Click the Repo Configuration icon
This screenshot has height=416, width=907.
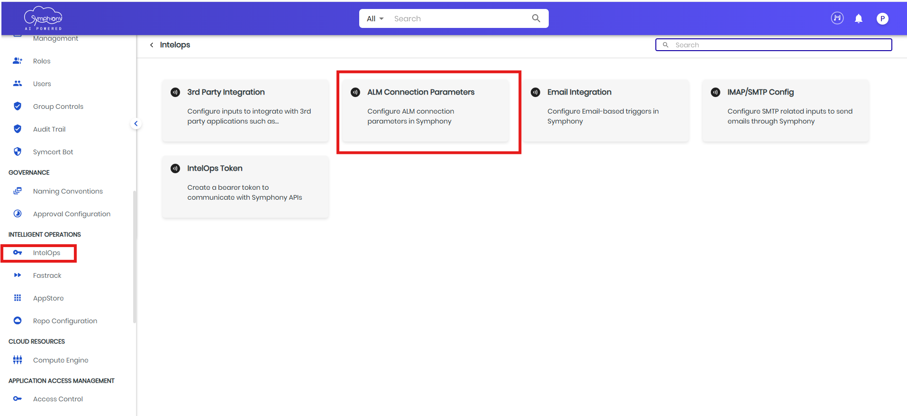[18, 320]
